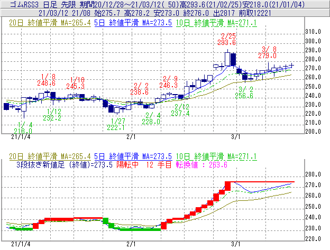Click the 2/ 2 238.6 peak label

pyautogui.click(x=139, y=89)
